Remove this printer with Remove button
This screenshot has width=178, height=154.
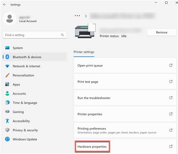[161, 32]
